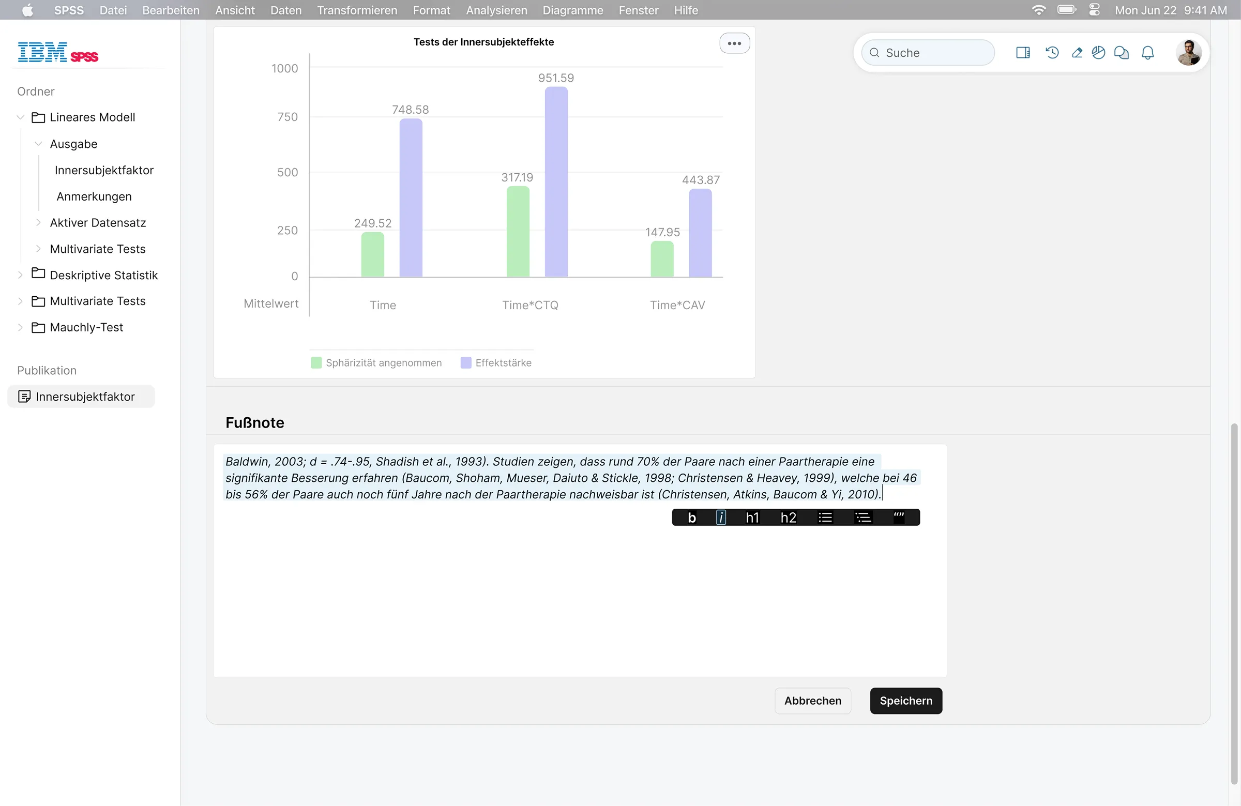Toggle bold formatting in footnote toolbar

(691, 517)
